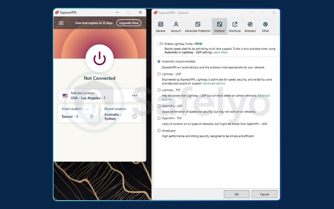Open the Learn More link

(220, 53)
